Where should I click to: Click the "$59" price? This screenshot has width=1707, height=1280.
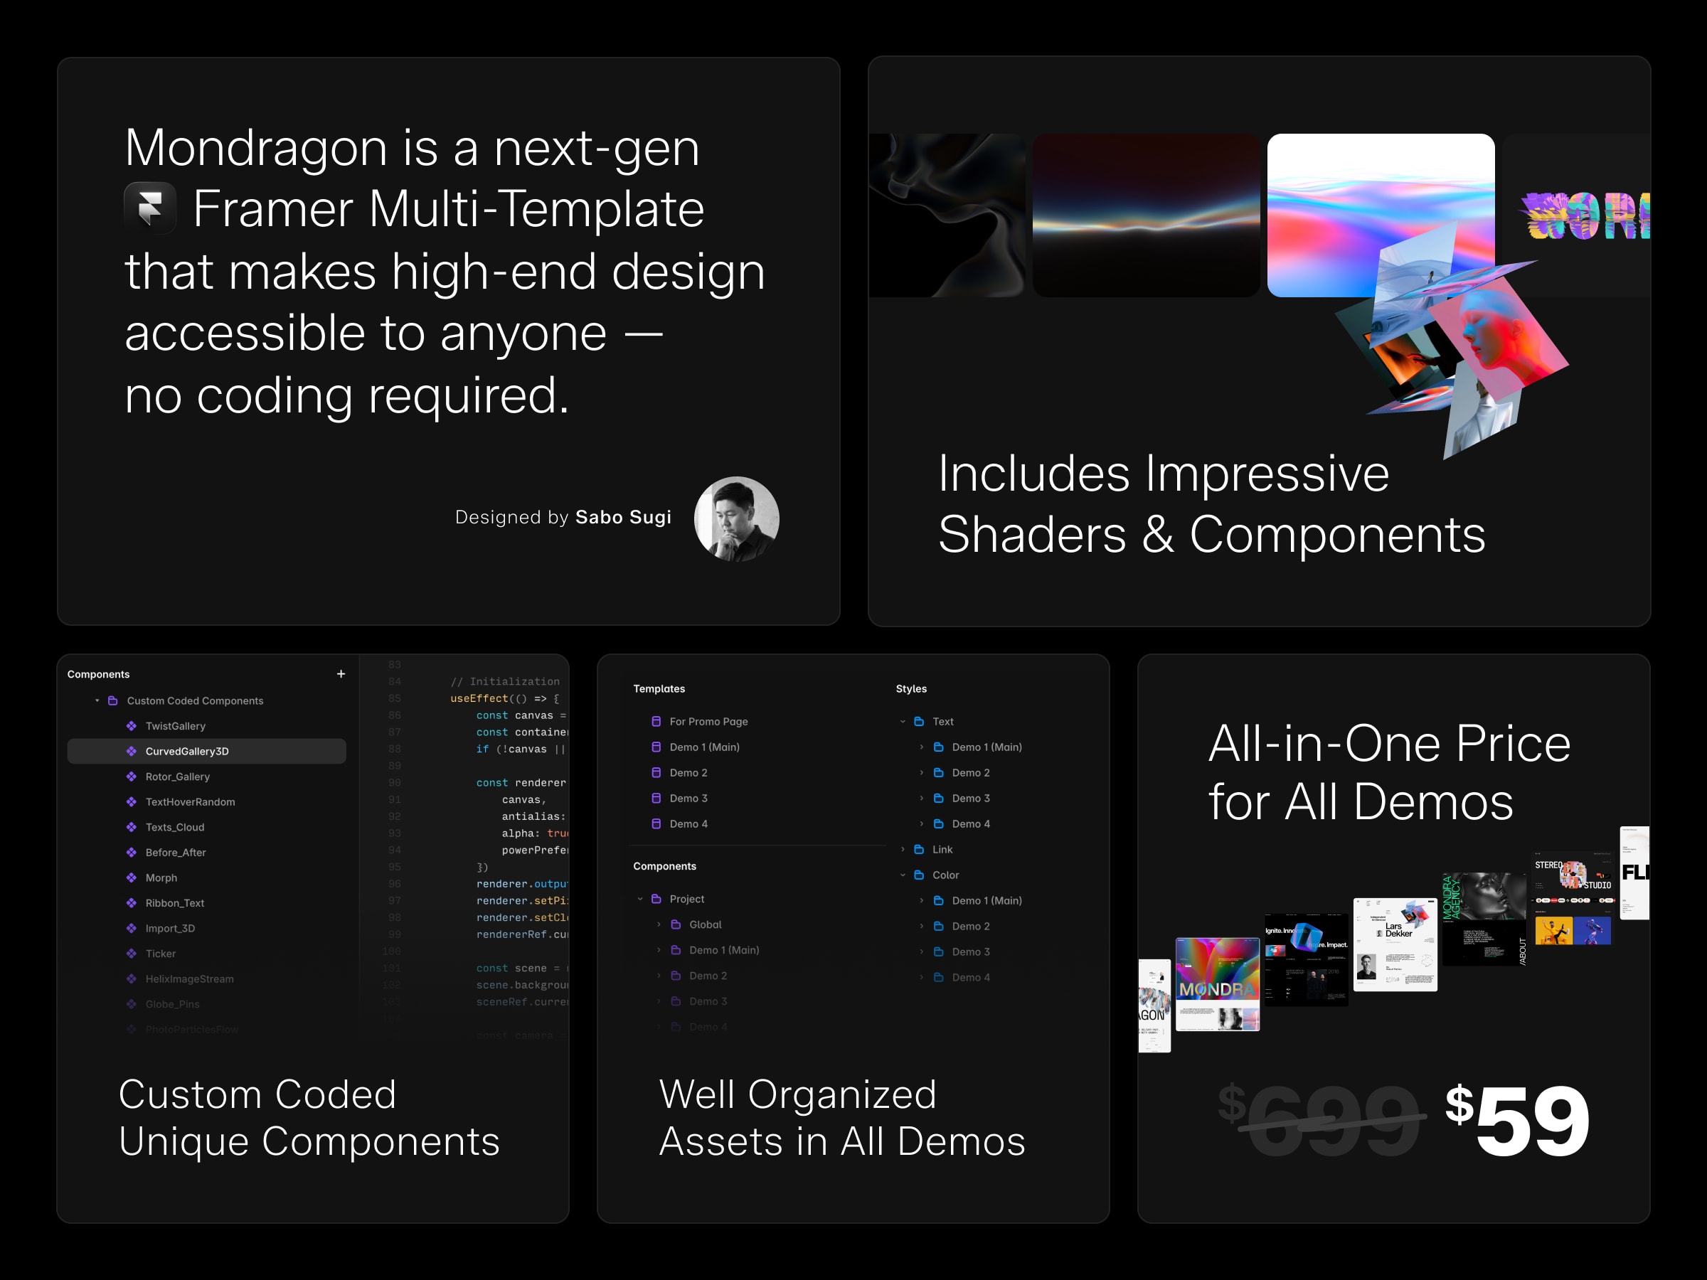click(x=1517, y=1120)
